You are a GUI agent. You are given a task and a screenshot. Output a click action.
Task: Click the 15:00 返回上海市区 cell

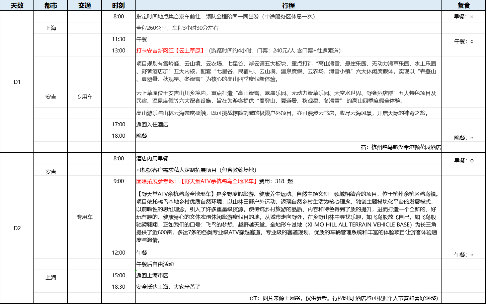coord(152,276)
